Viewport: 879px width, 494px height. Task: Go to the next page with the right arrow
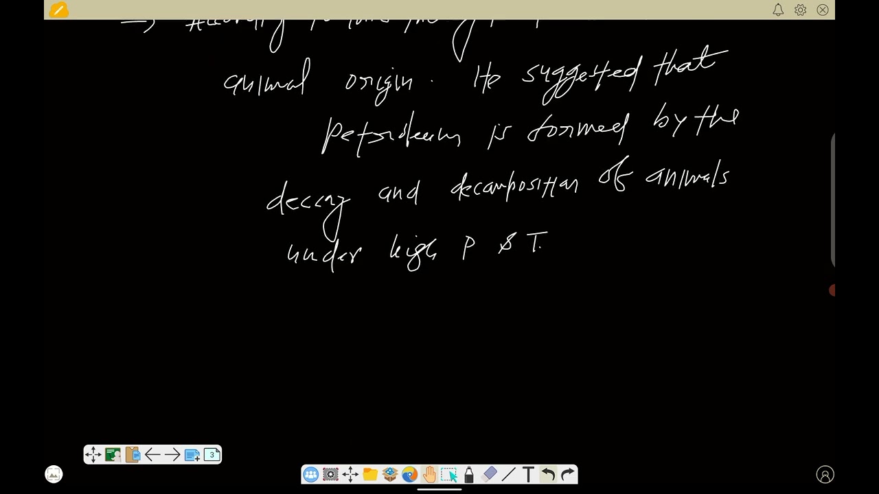tap(172, 454)
